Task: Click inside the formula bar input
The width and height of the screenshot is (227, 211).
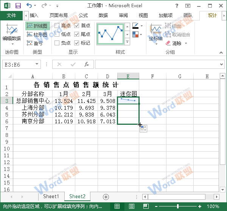Action: (x=157, y=64)
